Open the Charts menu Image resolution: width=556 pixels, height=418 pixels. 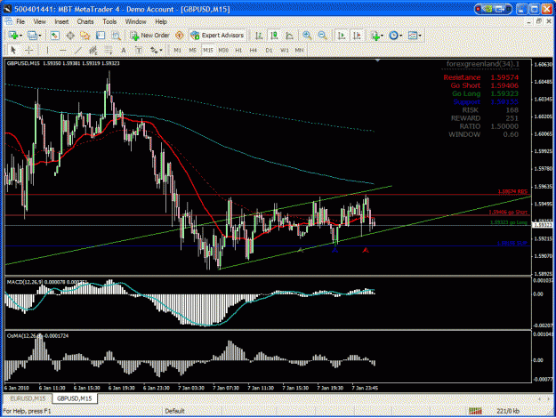click(x=85, y=21)
